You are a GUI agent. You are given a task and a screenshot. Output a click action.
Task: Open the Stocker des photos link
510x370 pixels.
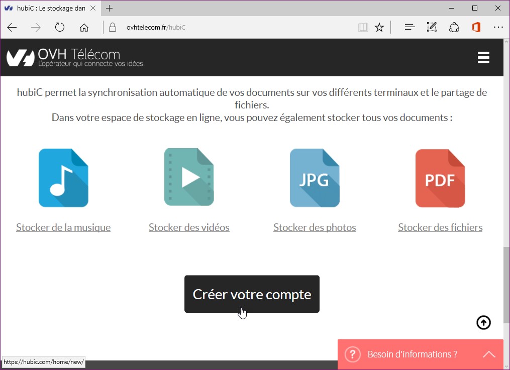coord(315,227)
